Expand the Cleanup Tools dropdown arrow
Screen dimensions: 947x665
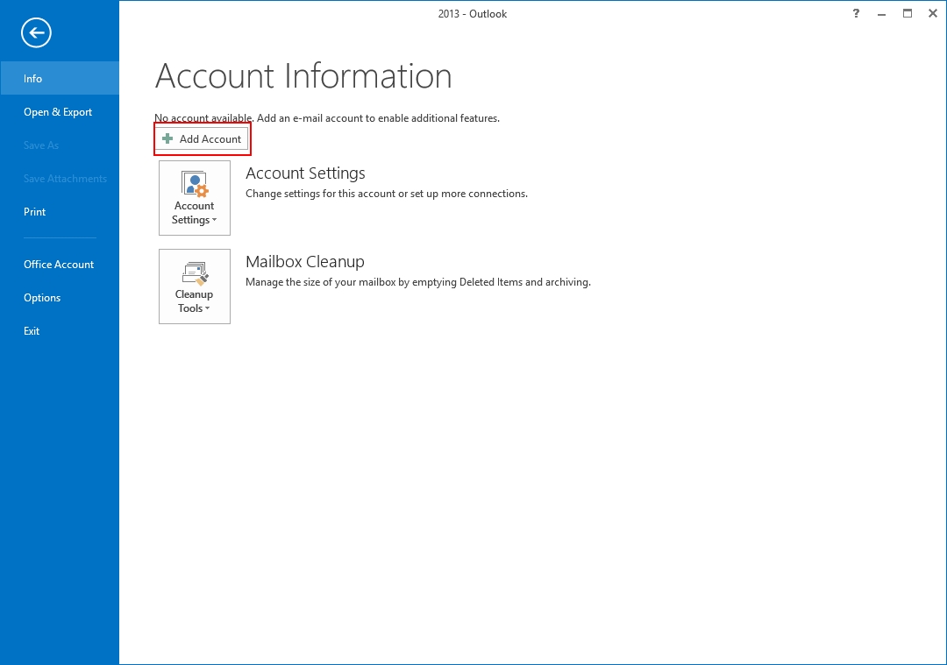pos(210,308)
